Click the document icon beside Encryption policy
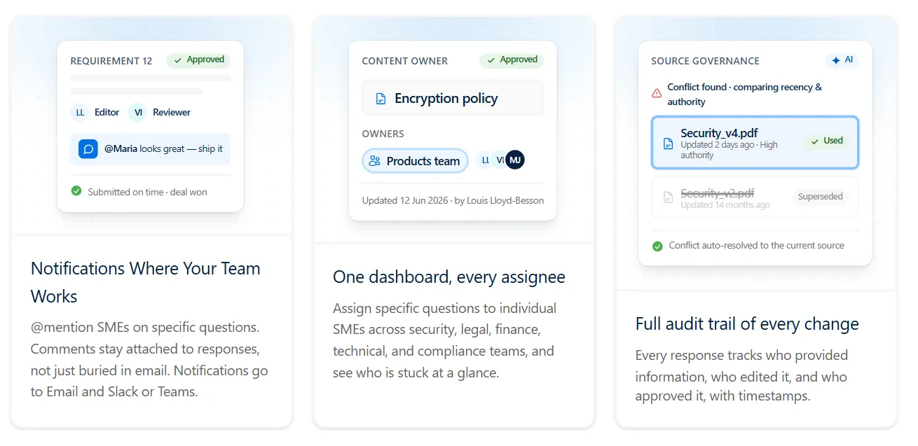 [x=381, y=99]
